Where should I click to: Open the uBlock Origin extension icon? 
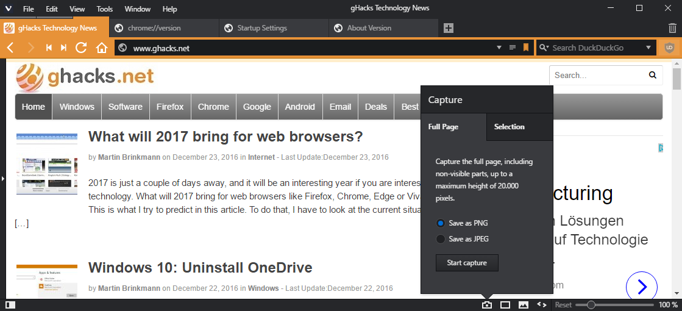point(669,48)
